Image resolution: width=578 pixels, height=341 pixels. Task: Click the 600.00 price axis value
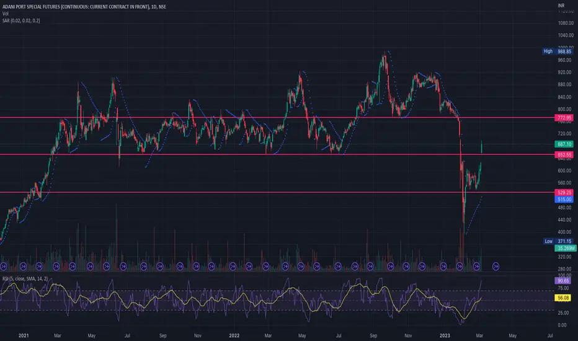564,170
